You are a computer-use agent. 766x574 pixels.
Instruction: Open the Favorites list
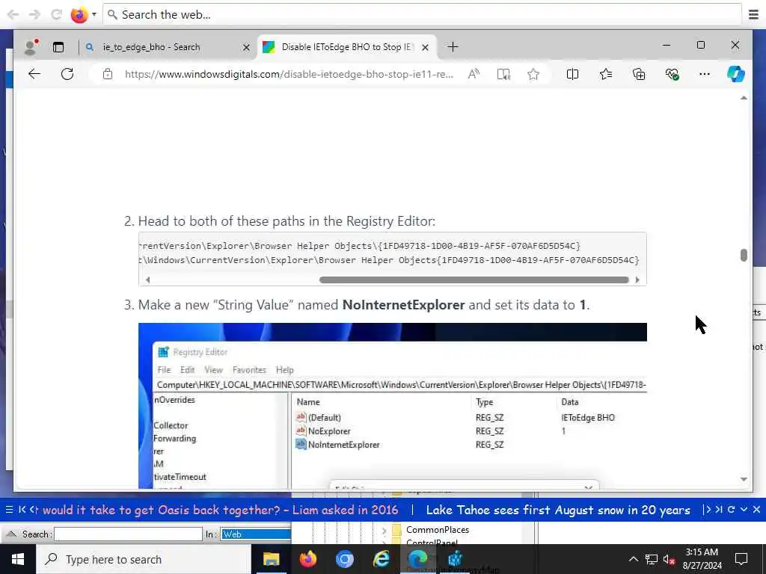tap(606, 74)
